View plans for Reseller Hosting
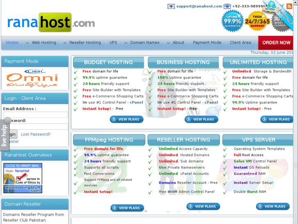The width and height of the screenshot is (298, 224). pos(203,206)
